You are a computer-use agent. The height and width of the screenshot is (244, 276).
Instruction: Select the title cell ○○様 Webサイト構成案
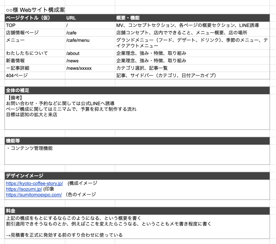(x=35, y=10)
